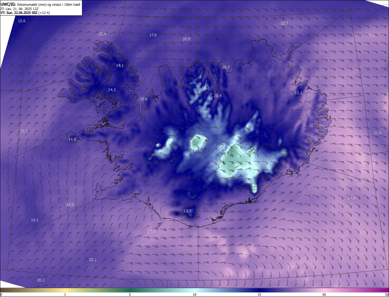Click the 22.9 value label
Image resolution: width=389 pixels, height=297 pixels.
tap(70, 205)
